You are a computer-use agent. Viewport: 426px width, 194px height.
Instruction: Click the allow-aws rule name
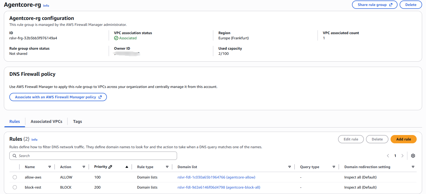[33, 177]
